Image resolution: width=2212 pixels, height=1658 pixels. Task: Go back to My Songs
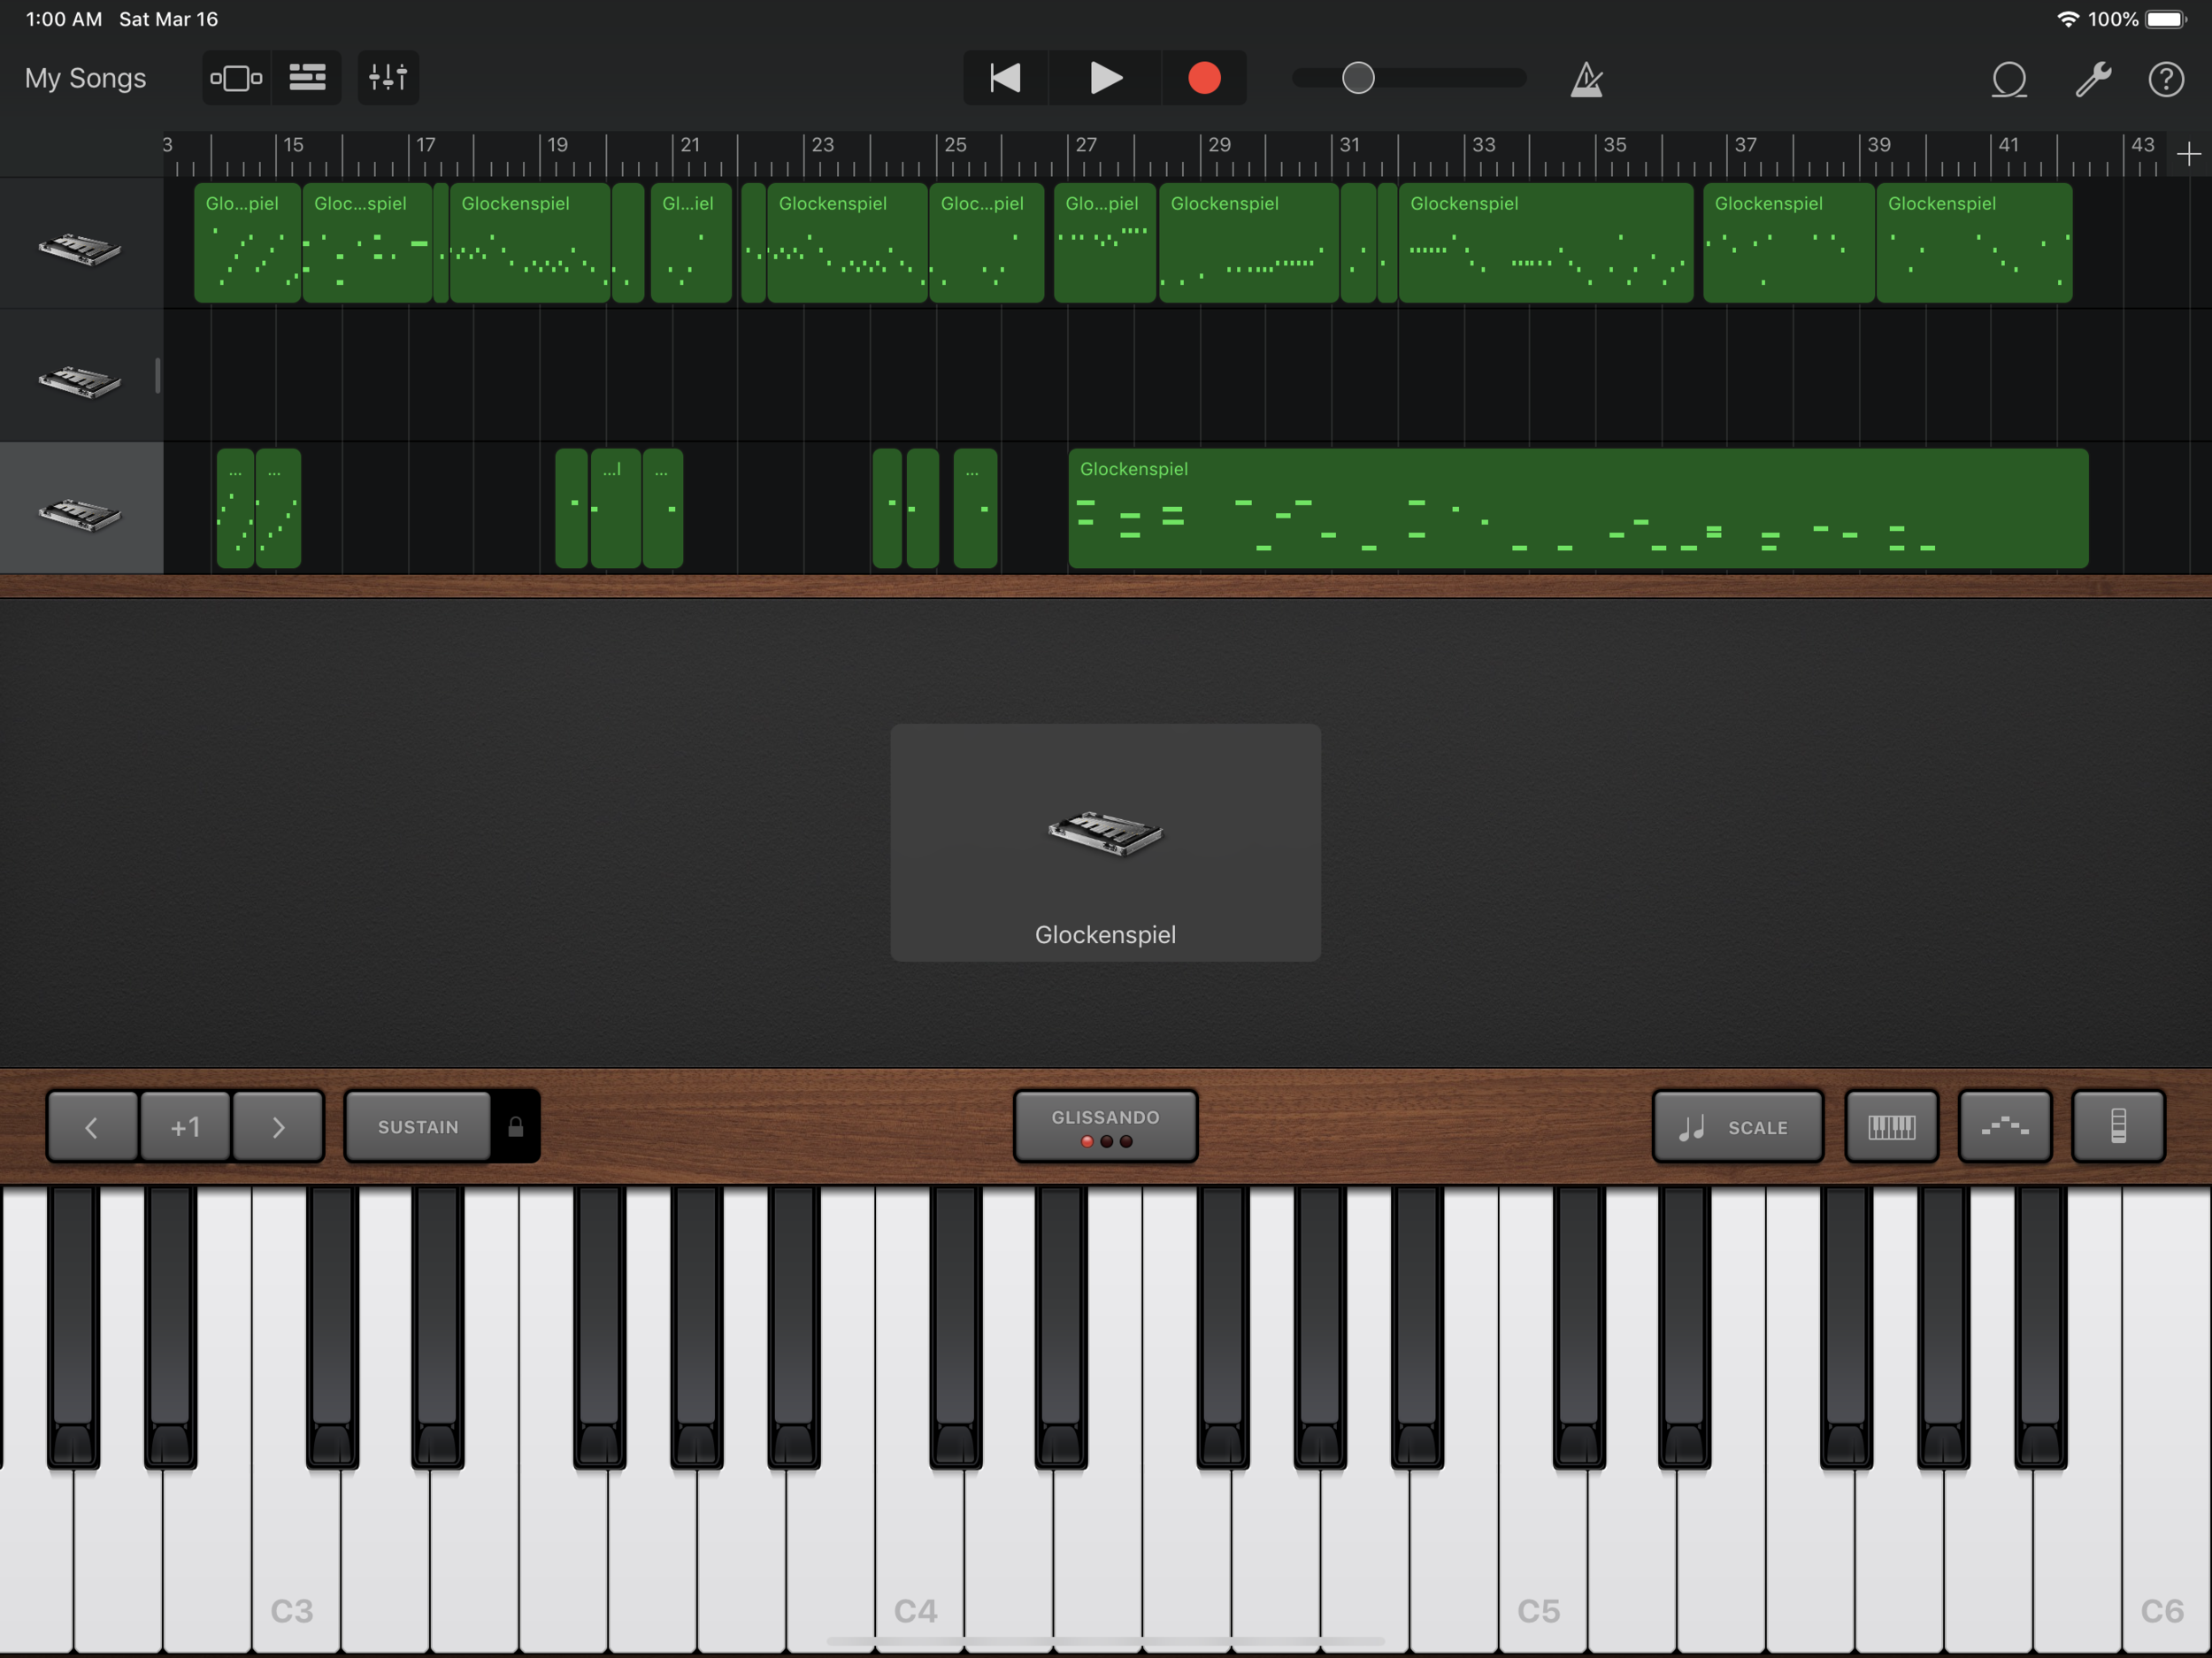pyautogui.click(x=86, y=78)
